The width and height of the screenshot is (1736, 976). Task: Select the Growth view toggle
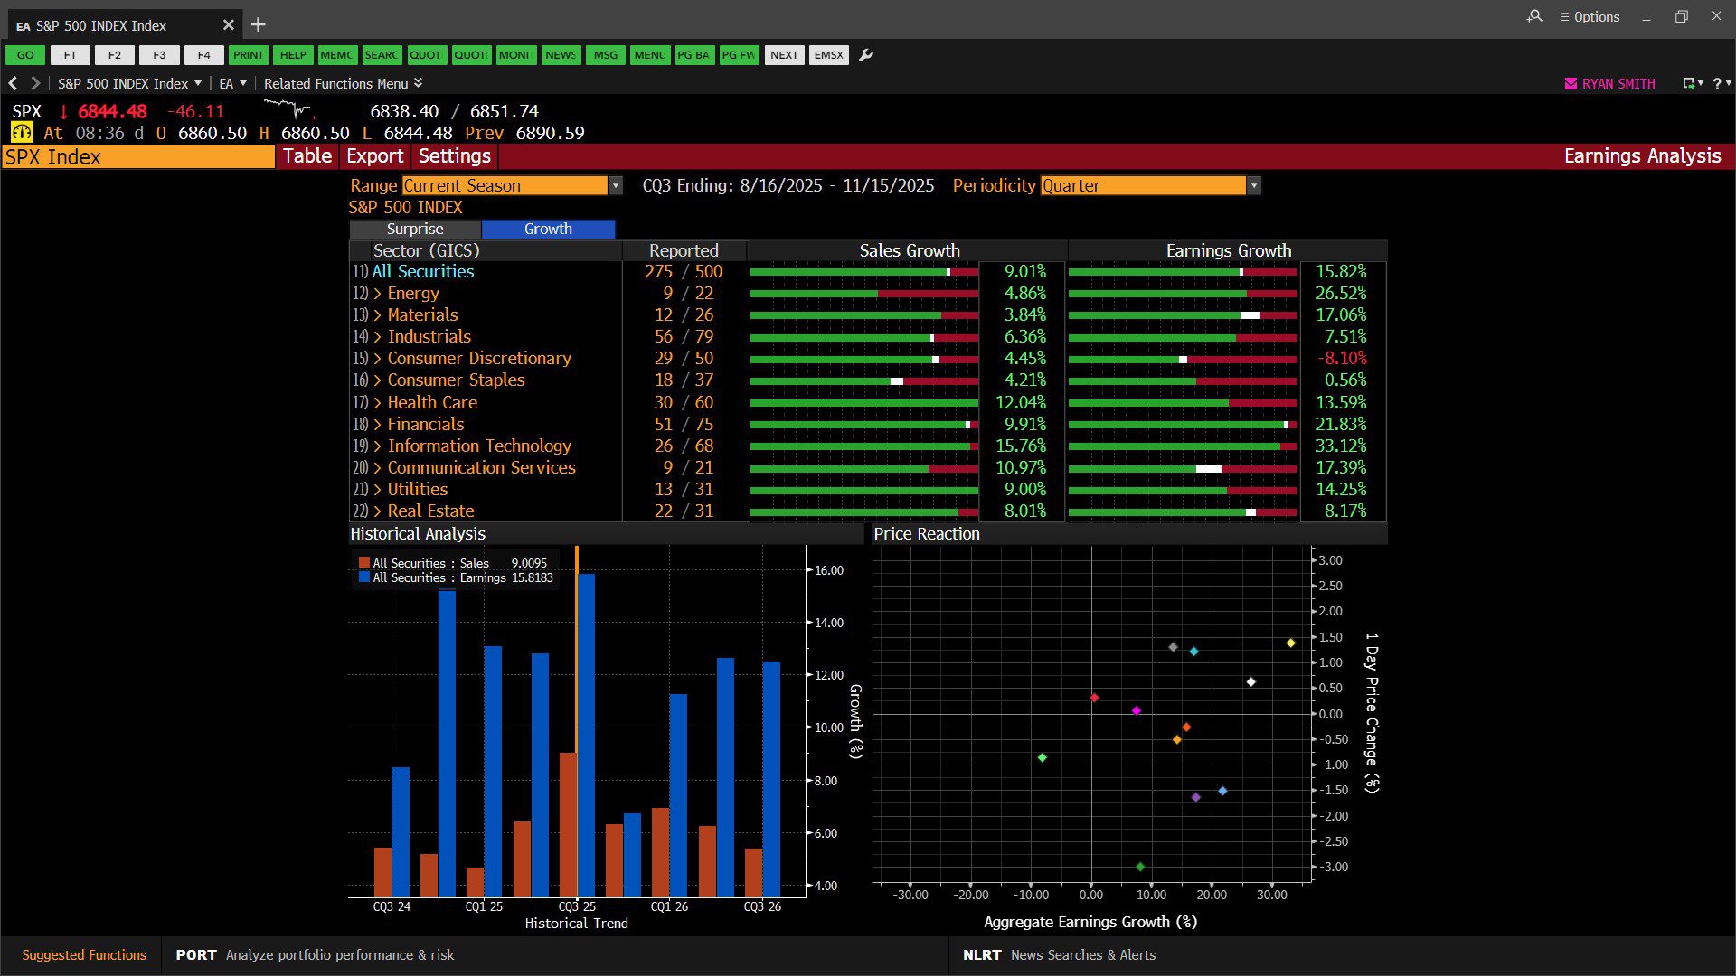548,229
